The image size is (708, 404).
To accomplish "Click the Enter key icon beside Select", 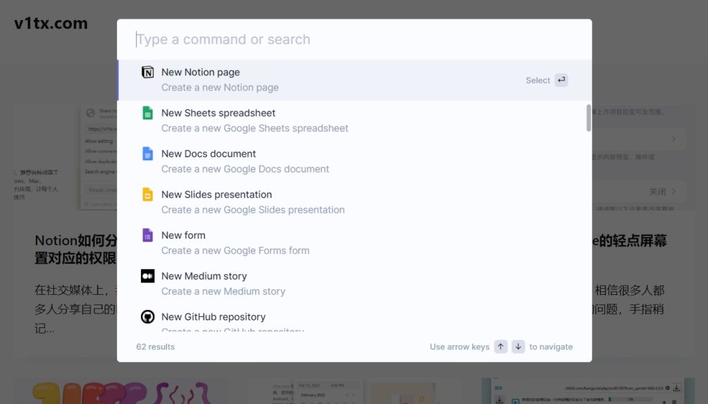I will [561, 80].
